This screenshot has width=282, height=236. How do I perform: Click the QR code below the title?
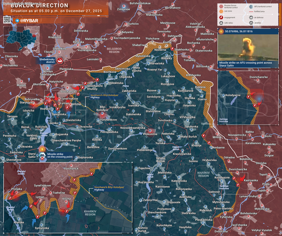(7, 20)
